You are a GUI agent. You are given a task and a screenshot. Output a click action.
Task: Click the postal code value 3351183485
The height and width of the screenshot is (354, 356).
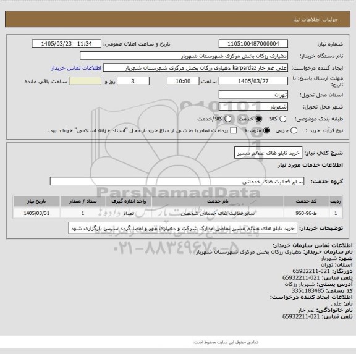coord(308,291)
